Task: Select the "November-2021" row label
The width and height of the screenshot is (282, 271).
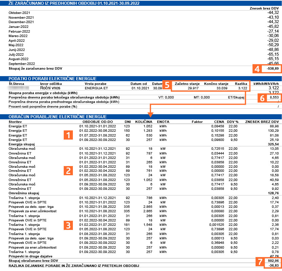Action: (x=21, y=17)
